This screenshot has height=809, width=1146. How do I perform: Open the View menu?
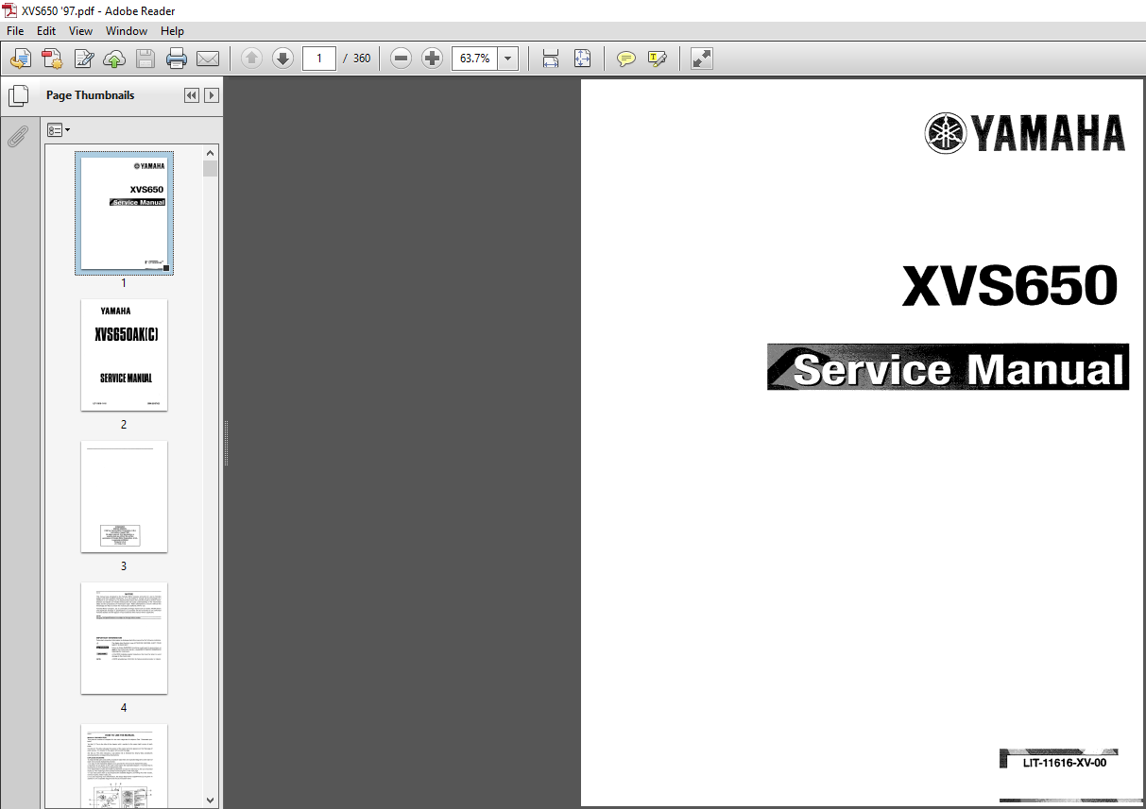(x=80, y=31)
